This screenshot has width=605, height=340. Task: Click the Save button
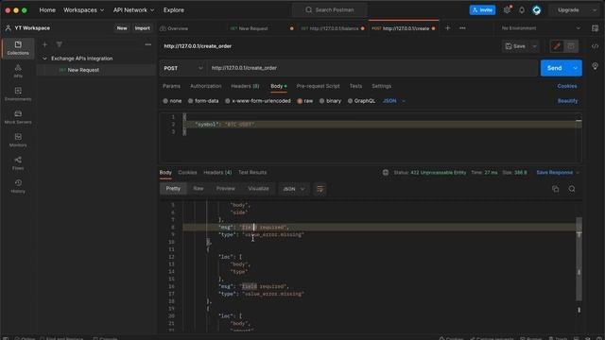click(515, 46)
